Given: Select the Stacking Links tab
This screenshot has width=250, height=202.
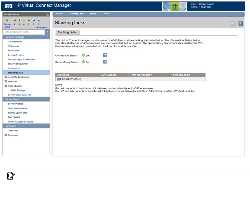Looking at the screenshot, I should [67, 32].
